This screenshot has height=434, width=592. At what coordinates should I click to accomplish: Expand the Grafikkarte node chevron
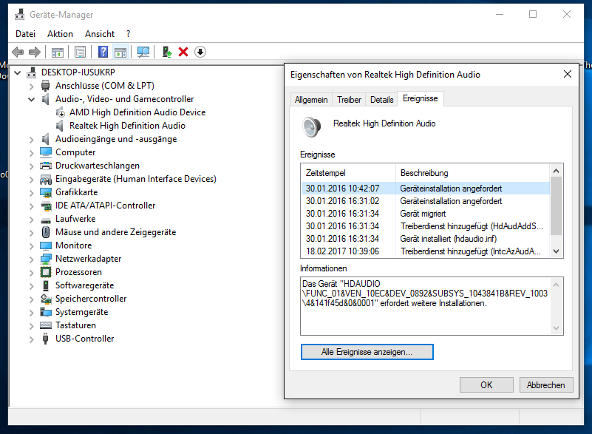coord(31,193)
